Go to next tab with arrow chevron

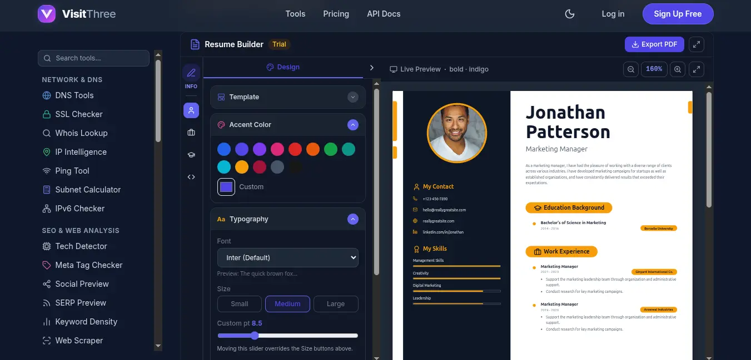[372, 68]
